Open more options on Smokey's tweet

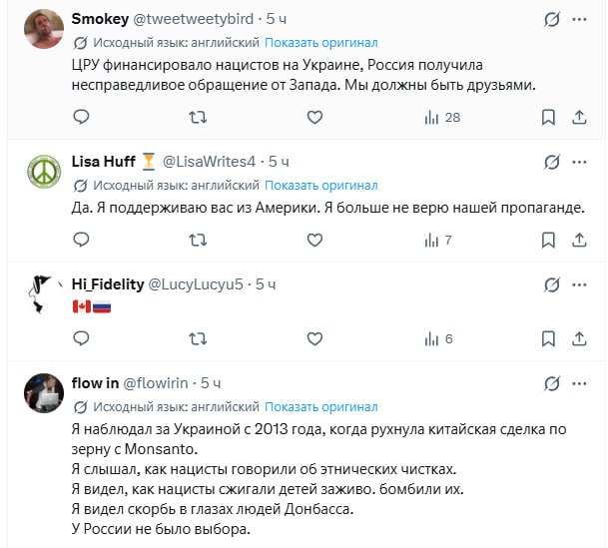pyautogui.click(x=580, y=19)
